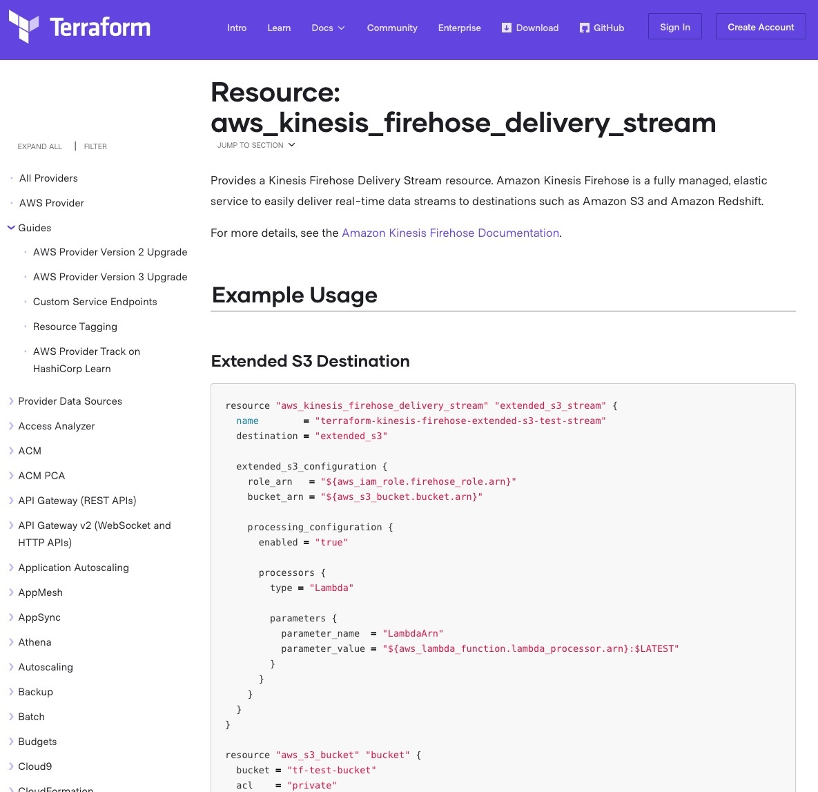Select the Resource Tagging guide
This screenshot has height=792, width=818.
pos(75,327)
